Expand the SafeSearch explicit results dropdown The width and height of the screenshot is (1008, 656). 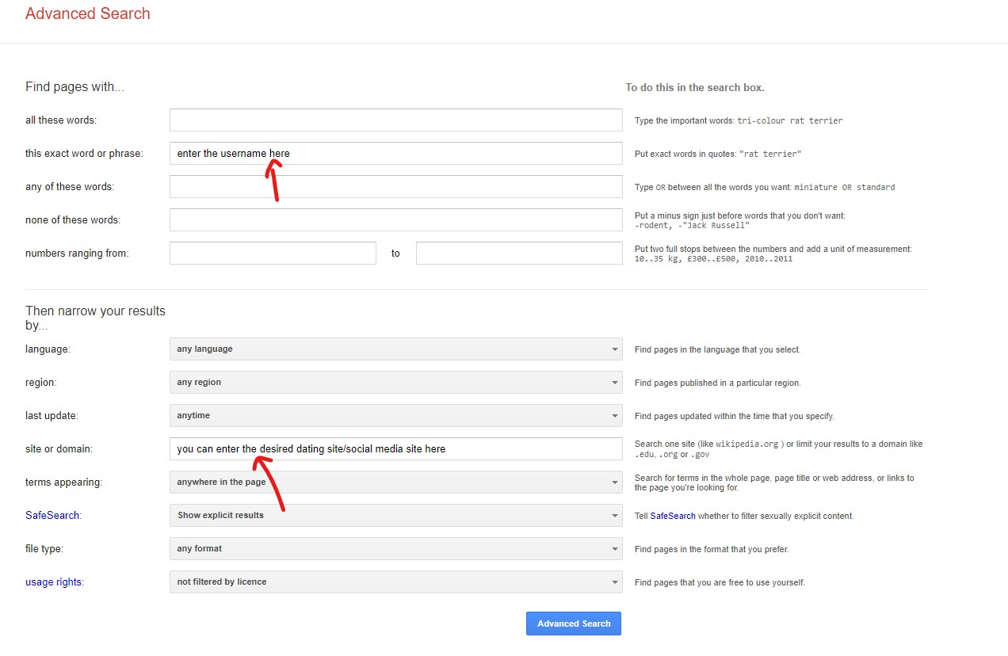coord(395,516)
